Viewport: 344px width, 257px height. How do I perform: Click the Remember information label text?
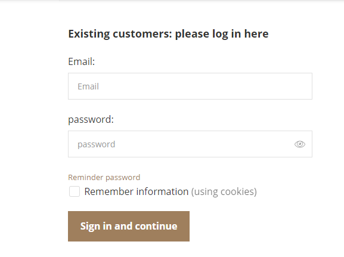click(137, 191)
